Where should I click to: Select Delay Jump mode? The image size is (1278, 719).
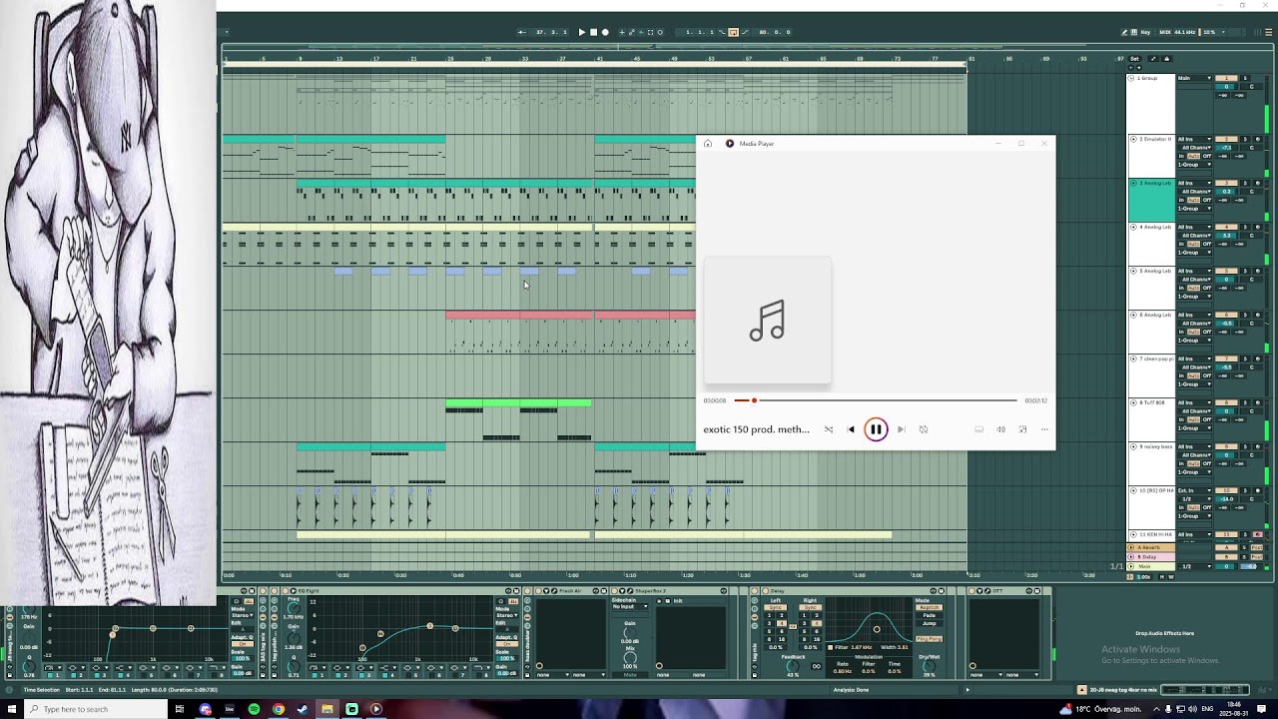[929, 623]
